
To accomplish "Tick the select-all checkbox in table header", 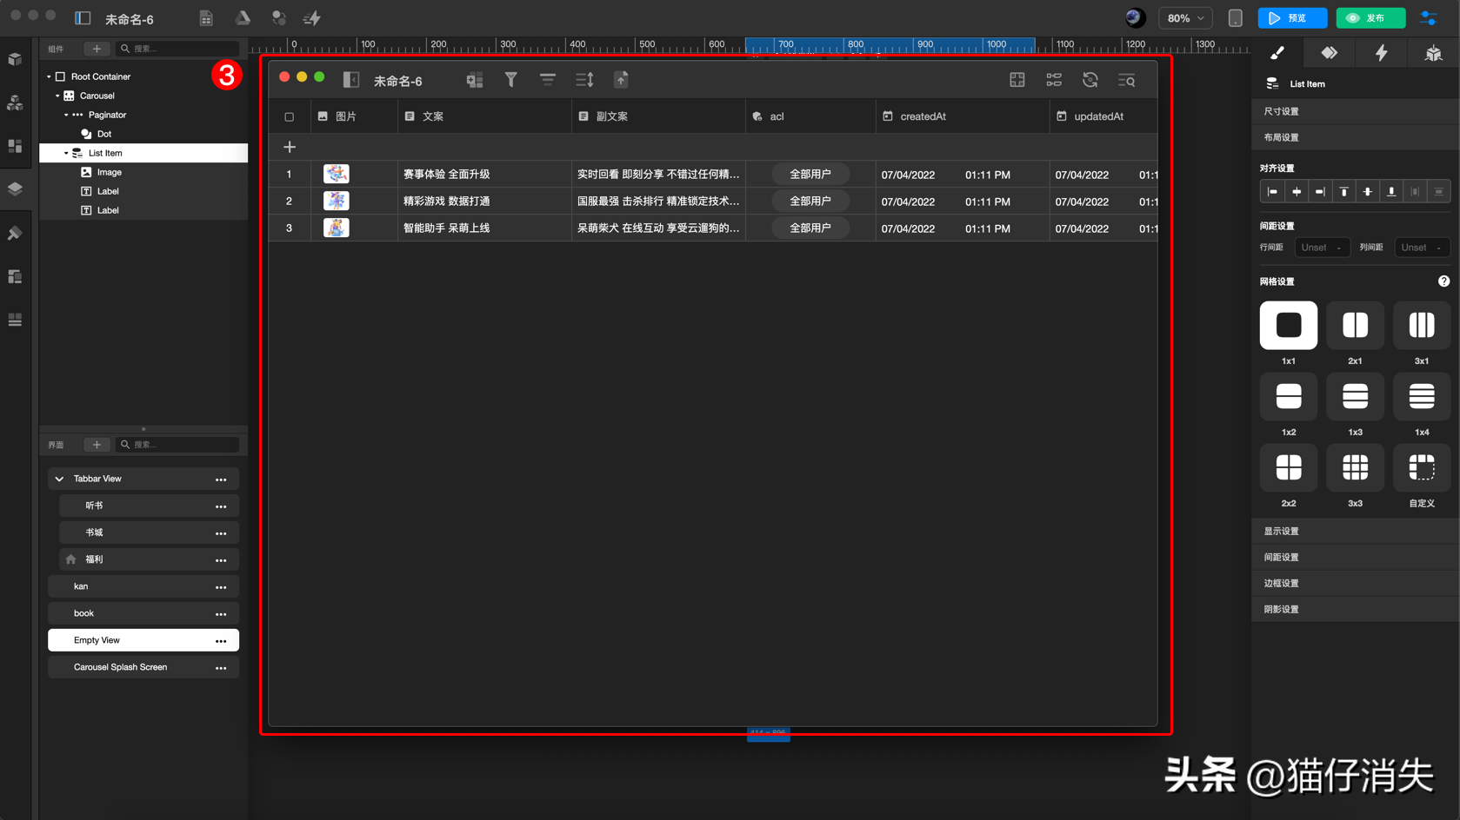I will (290, 116).
